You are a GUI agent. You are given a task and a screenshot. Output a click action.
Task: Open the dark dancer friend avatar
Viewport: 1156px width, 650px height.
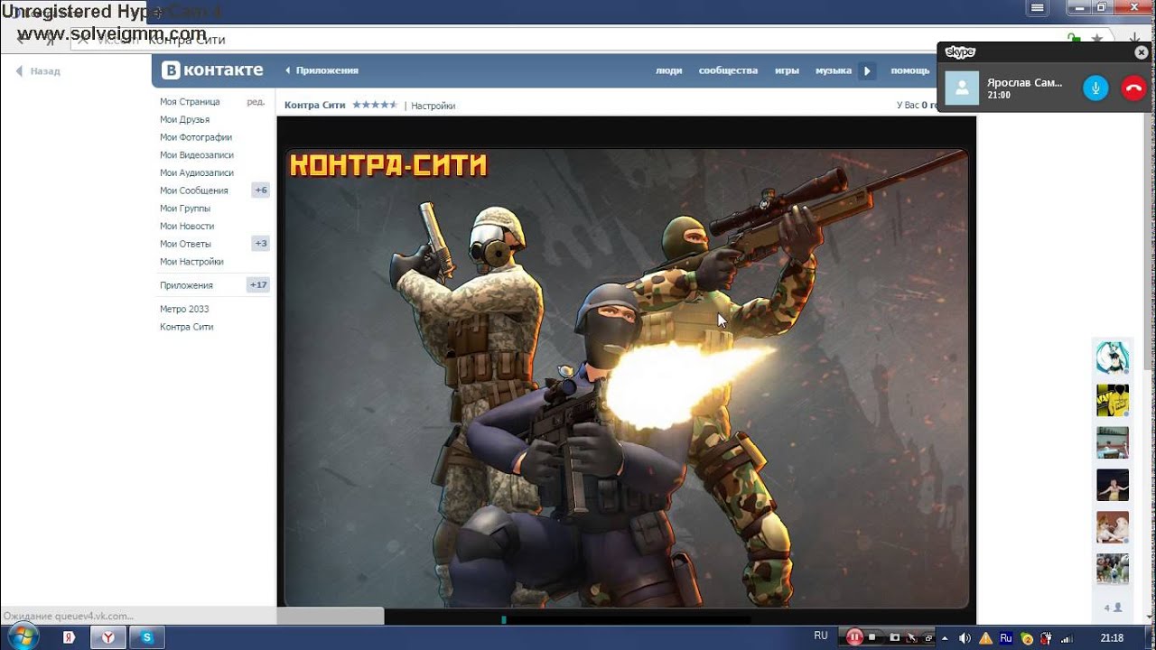1113,485
